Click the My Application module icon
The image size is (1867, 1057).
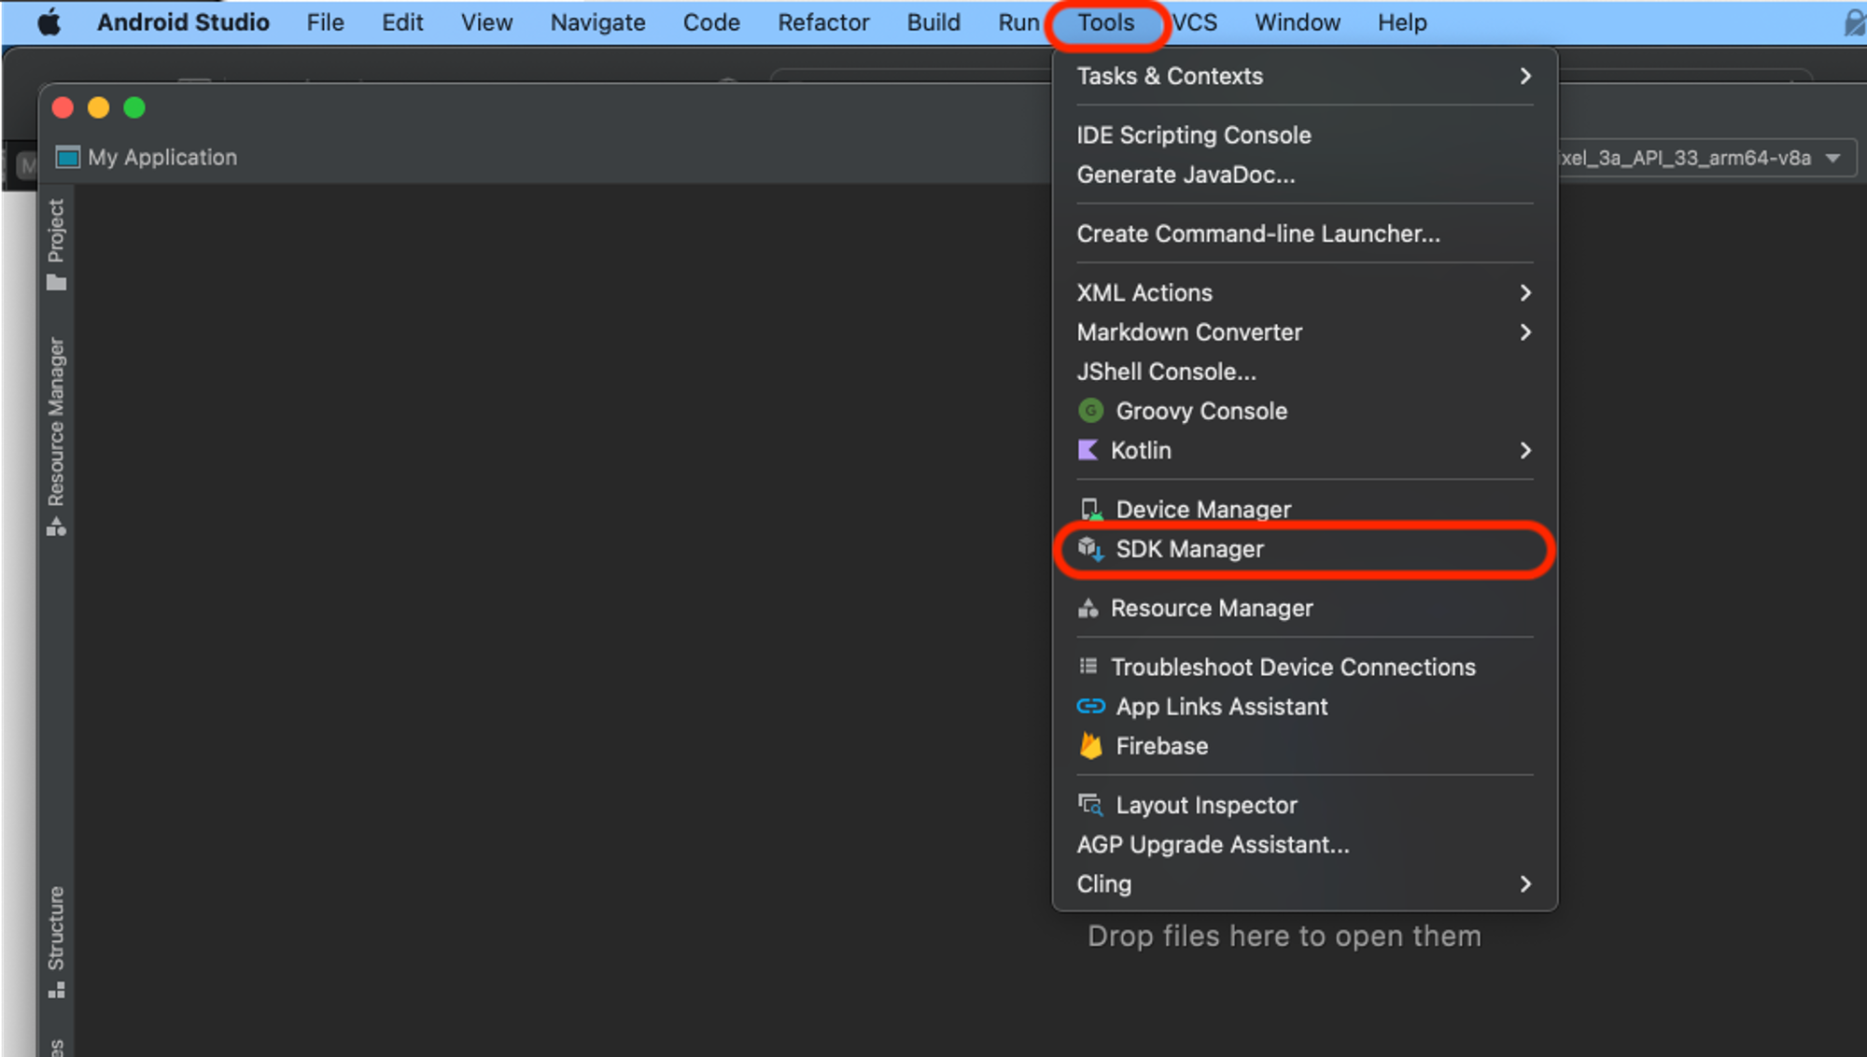point(67,157)
